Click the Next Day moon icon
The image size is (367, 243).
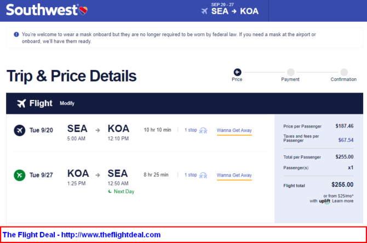coord(110,192)
